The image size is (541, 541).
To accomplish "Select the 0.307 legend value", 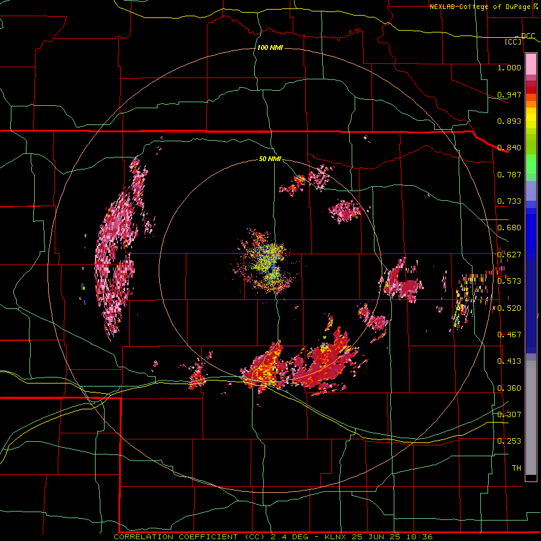I will point(509,415).
